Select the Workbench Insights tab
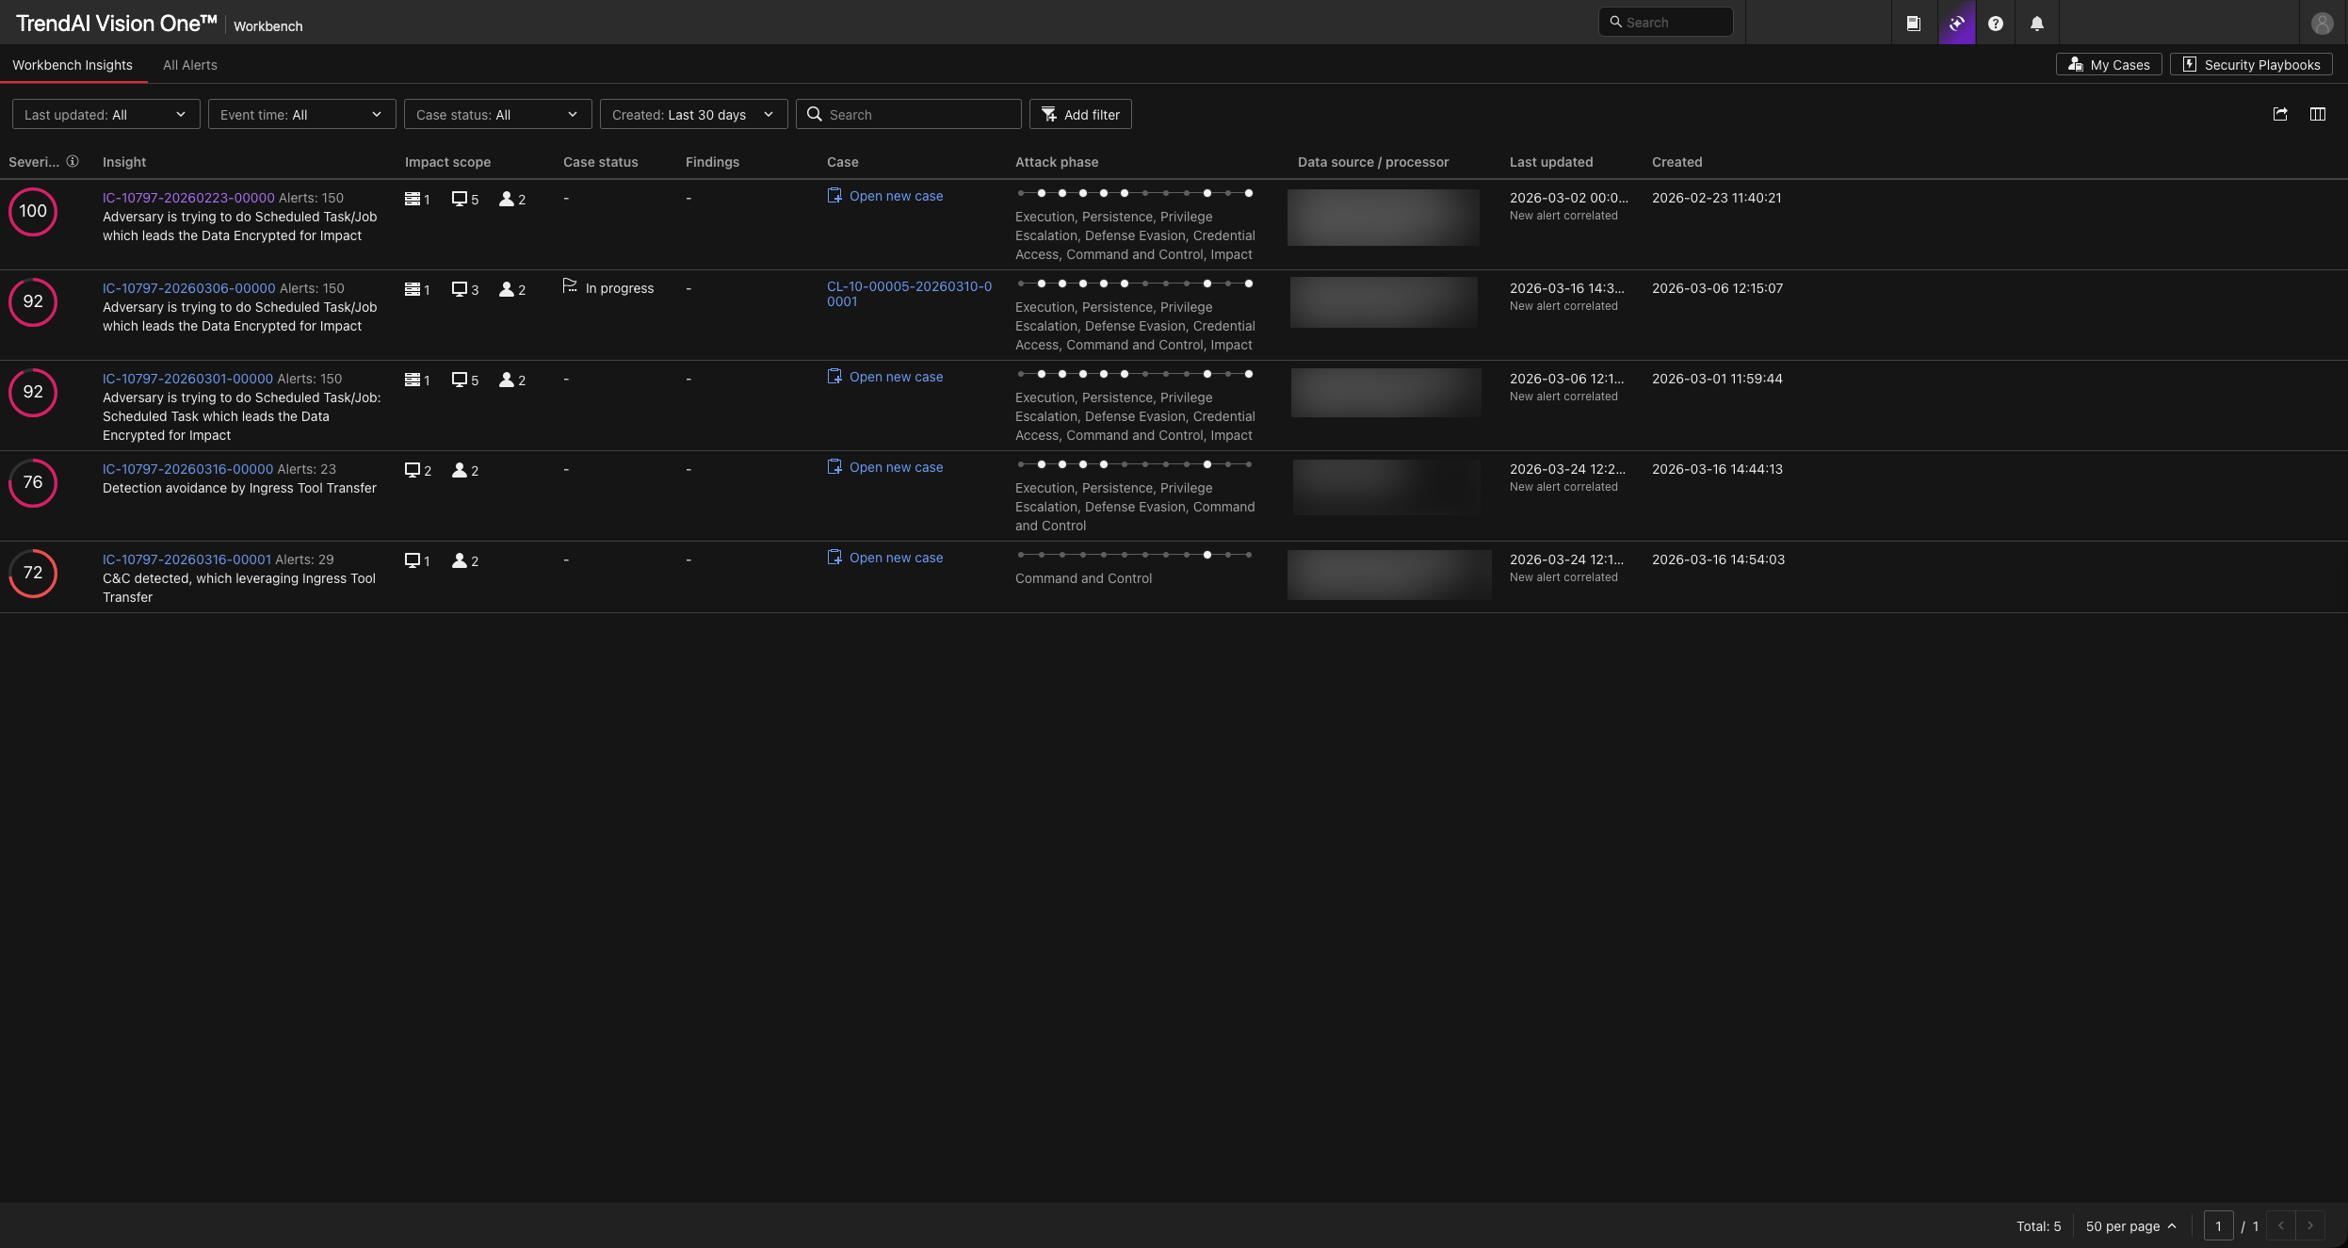2348x1248 pixels. 73,65
